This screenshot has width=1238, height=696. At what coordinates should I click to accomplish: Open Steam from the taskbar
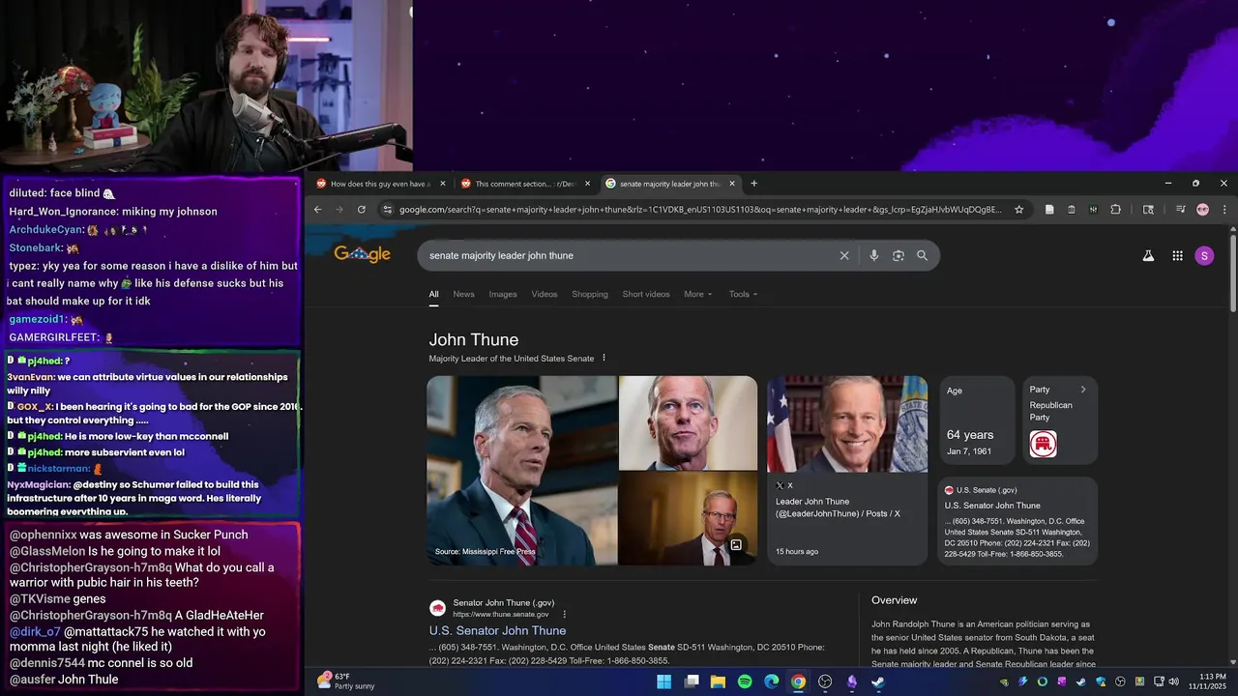878,681
